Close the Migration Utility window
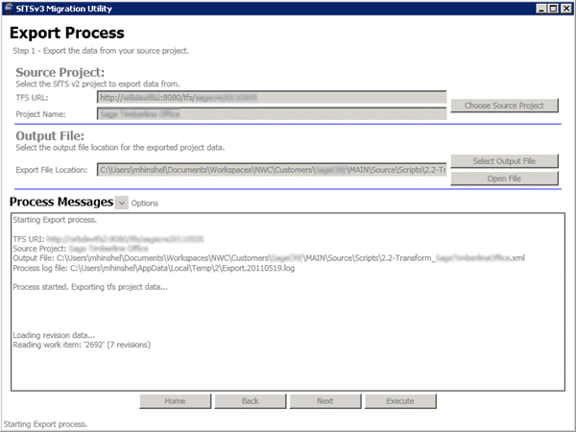 tap(566, 9)
